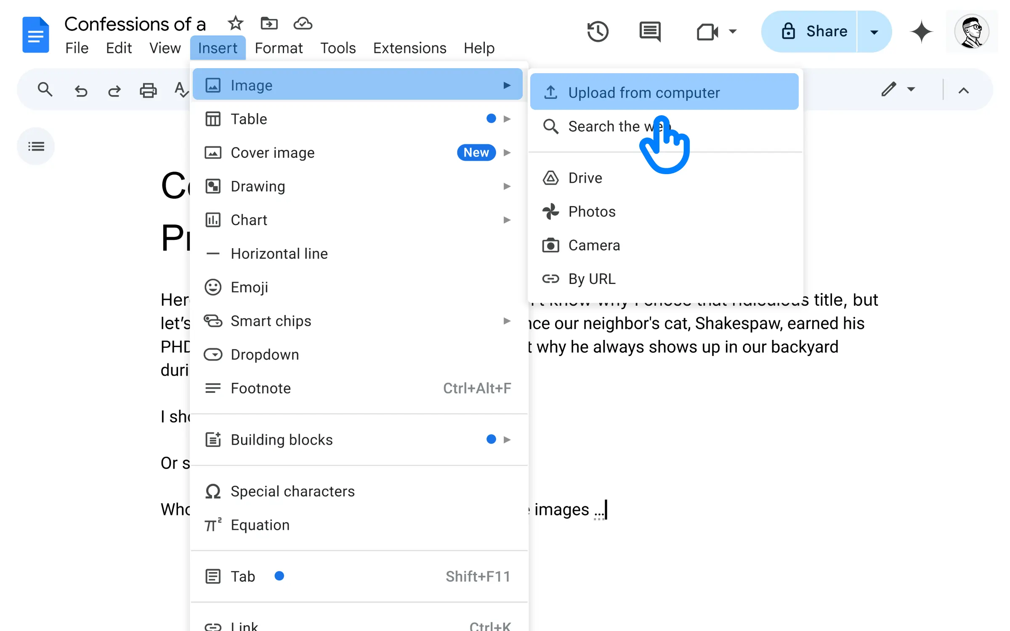Screen dimensions: 1010x631
Task: Run spelling and grammar check
Action: (x=181, y=90)
